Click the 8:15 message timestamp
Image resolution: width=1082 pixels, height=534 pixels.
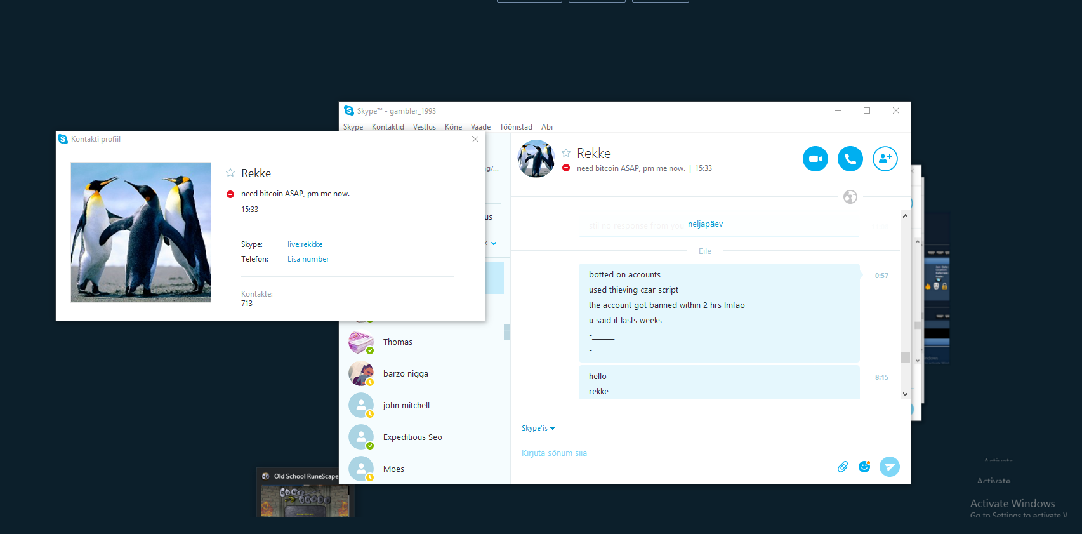pyautogui.click(x=881, y=377)
